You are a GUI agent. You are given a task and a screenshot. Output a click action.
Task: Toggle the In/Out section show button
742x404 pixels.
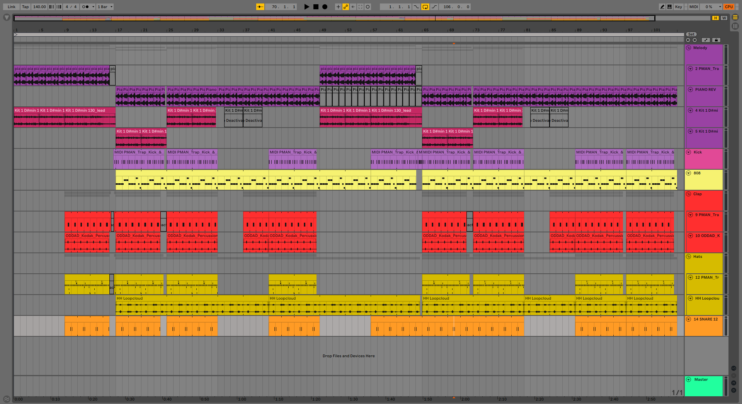pos(733,368)
